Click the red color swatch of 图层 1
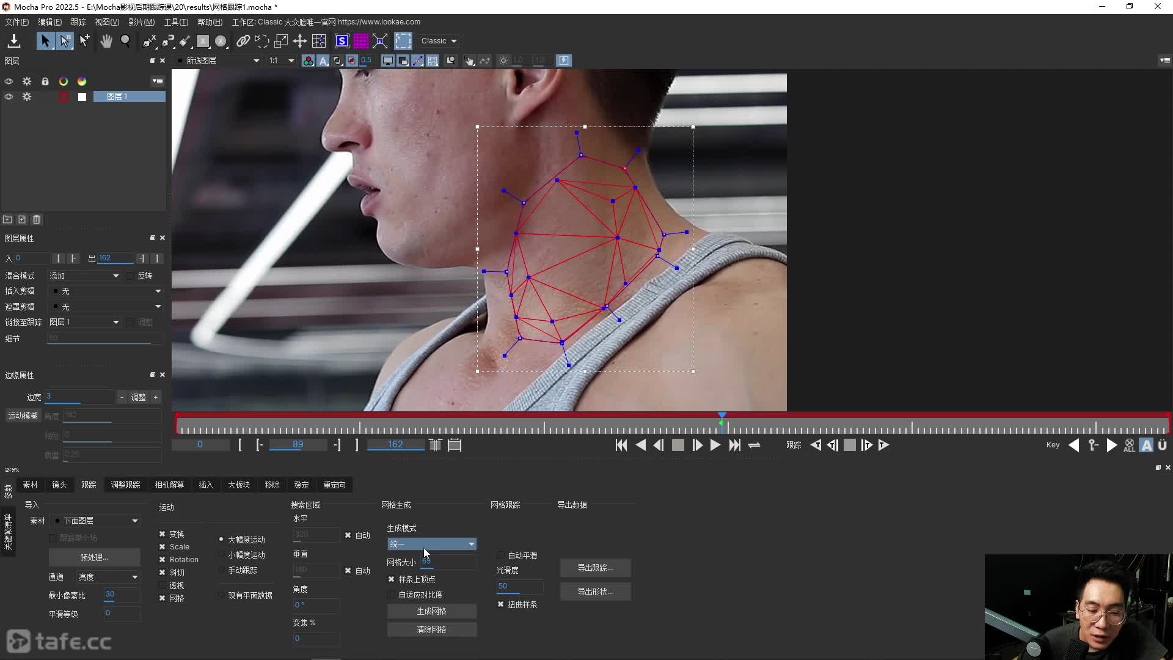The image size is (1173, 660). pyautogui.click(x=64, y=97)
